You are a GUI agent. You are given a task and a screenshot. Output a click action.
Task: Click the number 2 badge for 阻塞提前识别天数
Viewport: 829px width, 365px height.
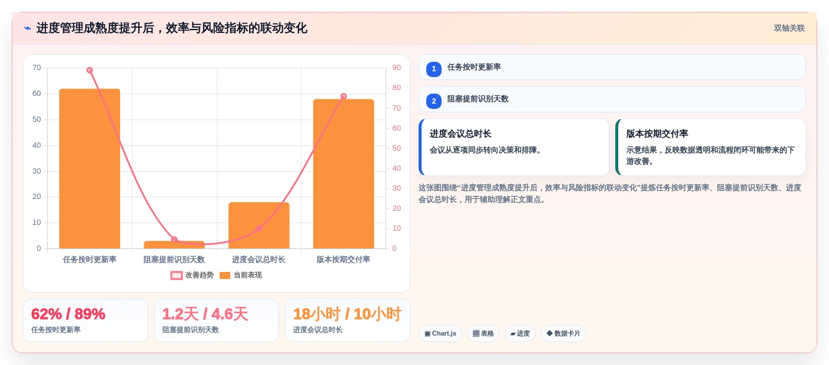click(434, 101)
